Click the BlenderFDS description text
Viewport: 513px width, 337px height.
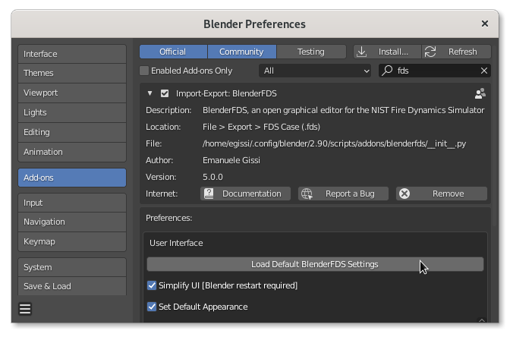(344, 110)
